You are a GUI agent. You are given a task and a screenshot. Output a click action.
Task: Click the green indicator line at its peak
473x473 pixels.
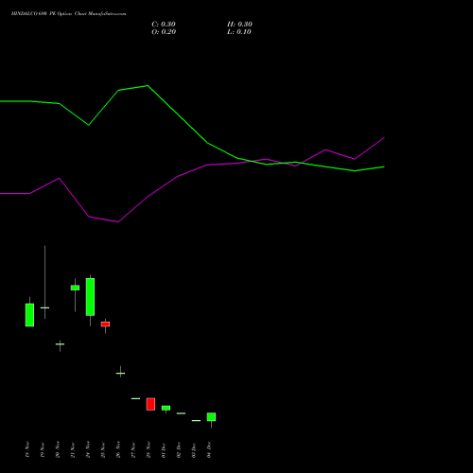pyautogui.click(x=148, y=85)
